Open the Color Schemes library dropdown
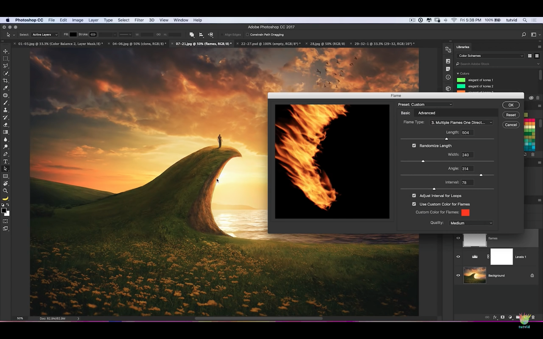The image size is (543, 339). tap(490, 56)
